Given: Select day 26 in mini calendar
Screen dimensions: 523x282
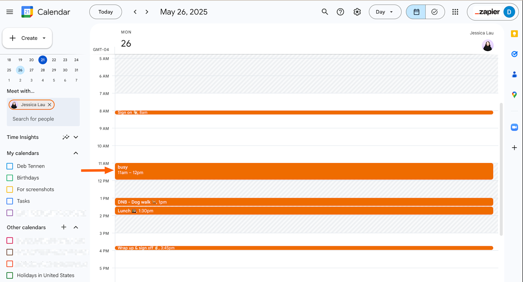Looking at the screenshot, I should 20,70.
